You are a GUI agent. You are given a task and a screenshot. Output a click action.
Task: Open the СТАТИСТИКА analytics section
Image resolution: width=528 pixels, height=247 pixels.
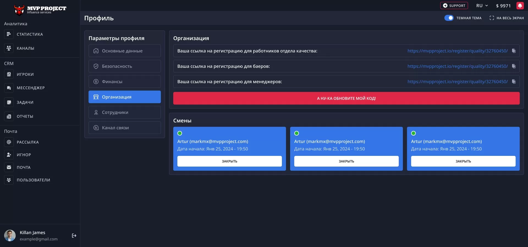pos(29,34)
